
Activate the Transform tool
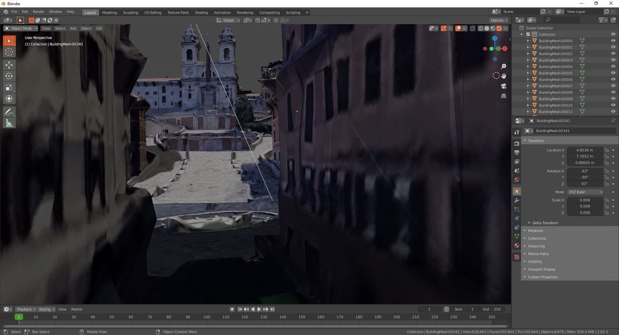(9, 99)
